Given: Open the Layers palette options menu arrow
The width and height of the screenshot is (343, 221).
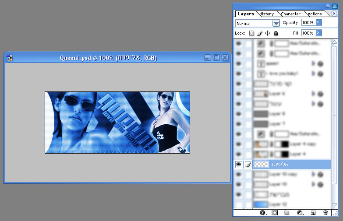Looking at the screenshot, I should point(334,14).
